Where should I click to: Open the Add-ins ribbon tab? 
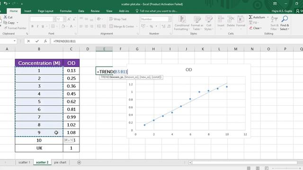pyautogui.click(x=124, y=11)
